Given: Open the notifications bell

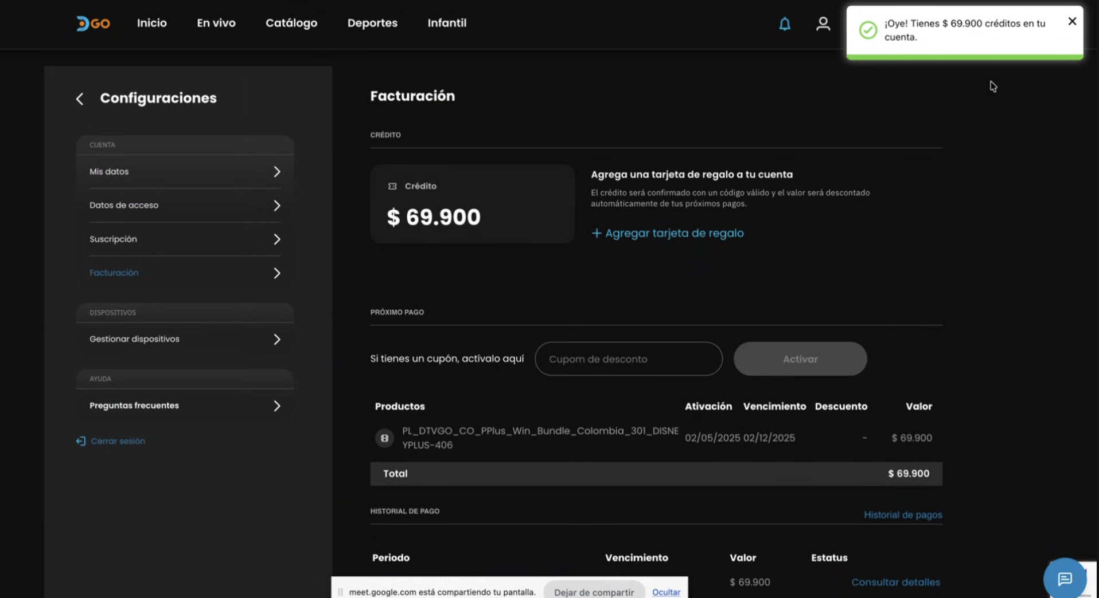Looking at the screenshot, I should [x=784, y=23].
